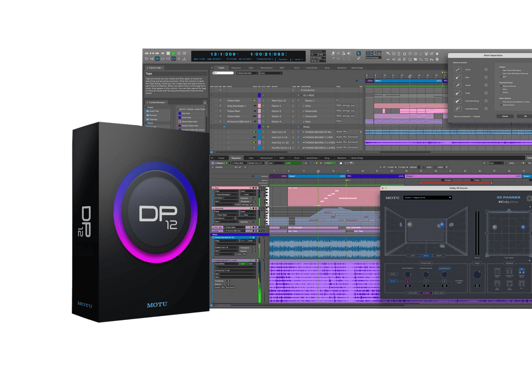Click the LEFT/RIGHT position knob
Image resolution: width=532 pixels, height=365 pixels.
coord(407,275)
